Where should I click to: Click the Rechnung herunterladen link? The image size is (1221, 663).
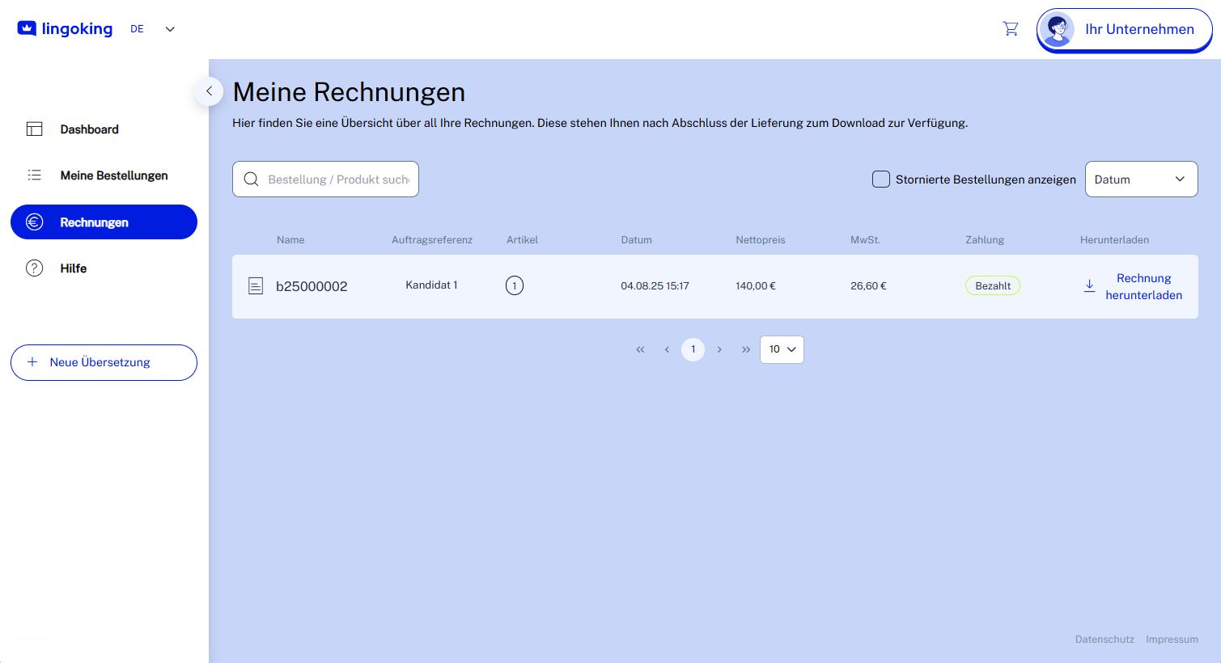click(1143, 286)
